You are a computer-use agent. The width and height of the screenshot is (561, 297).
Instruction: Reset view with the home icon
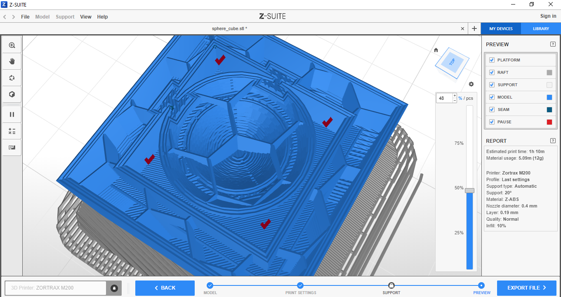point(436,50)
